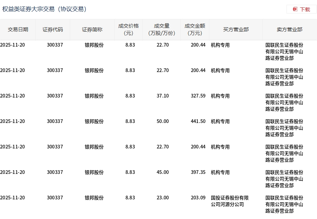The width and height of the screenshot is (317, 219).
Task: Click 银邦股份 in the 37.10 volume row
Action: [94, 96]
